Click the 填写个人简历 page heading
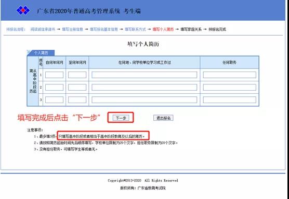This screenshot has height=199, width=289. pos(143,44)
